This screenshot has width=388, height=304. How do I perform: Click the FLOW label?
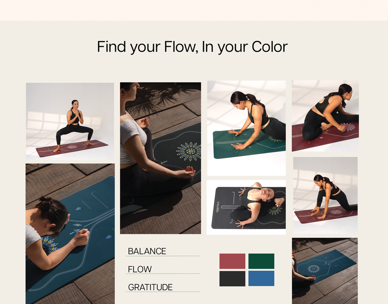pos(140,269)
